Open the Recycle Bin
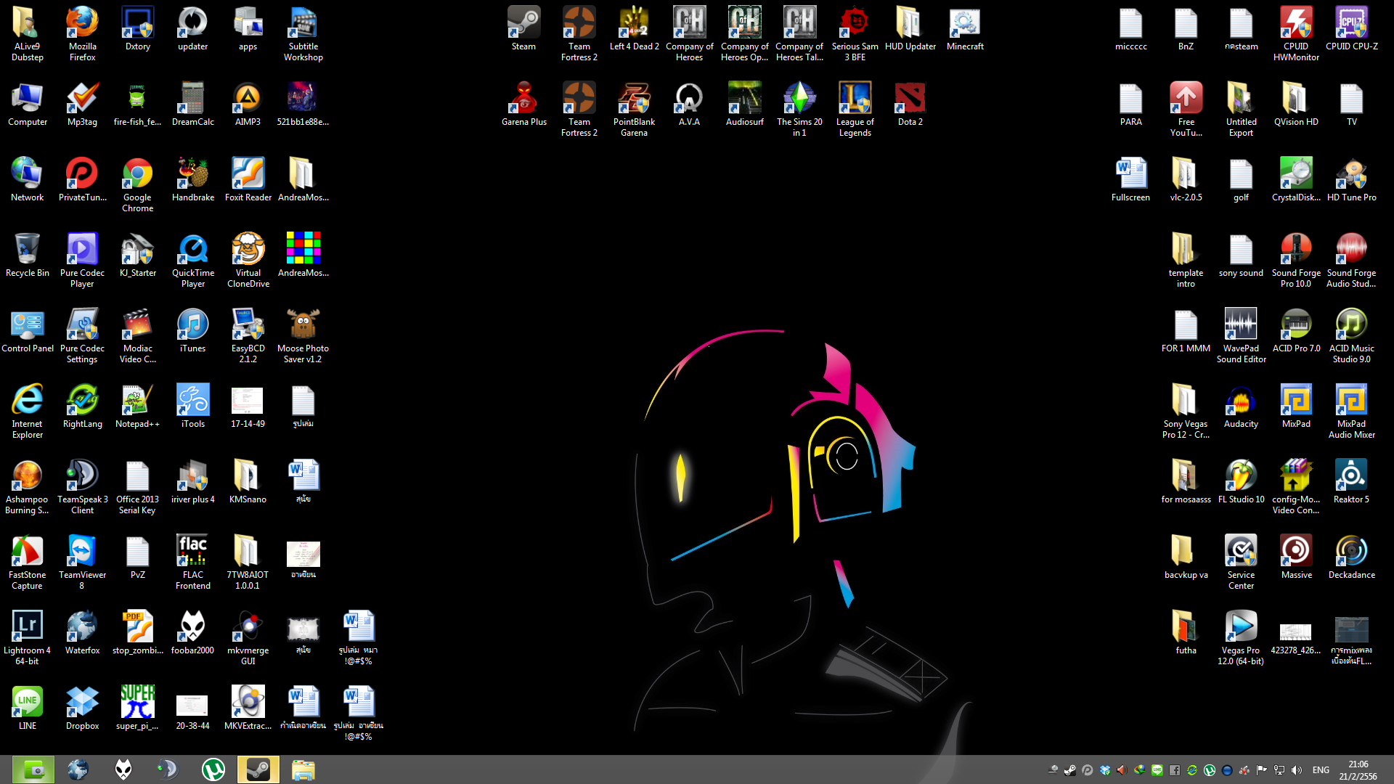1394x784 pixels. 27,253
